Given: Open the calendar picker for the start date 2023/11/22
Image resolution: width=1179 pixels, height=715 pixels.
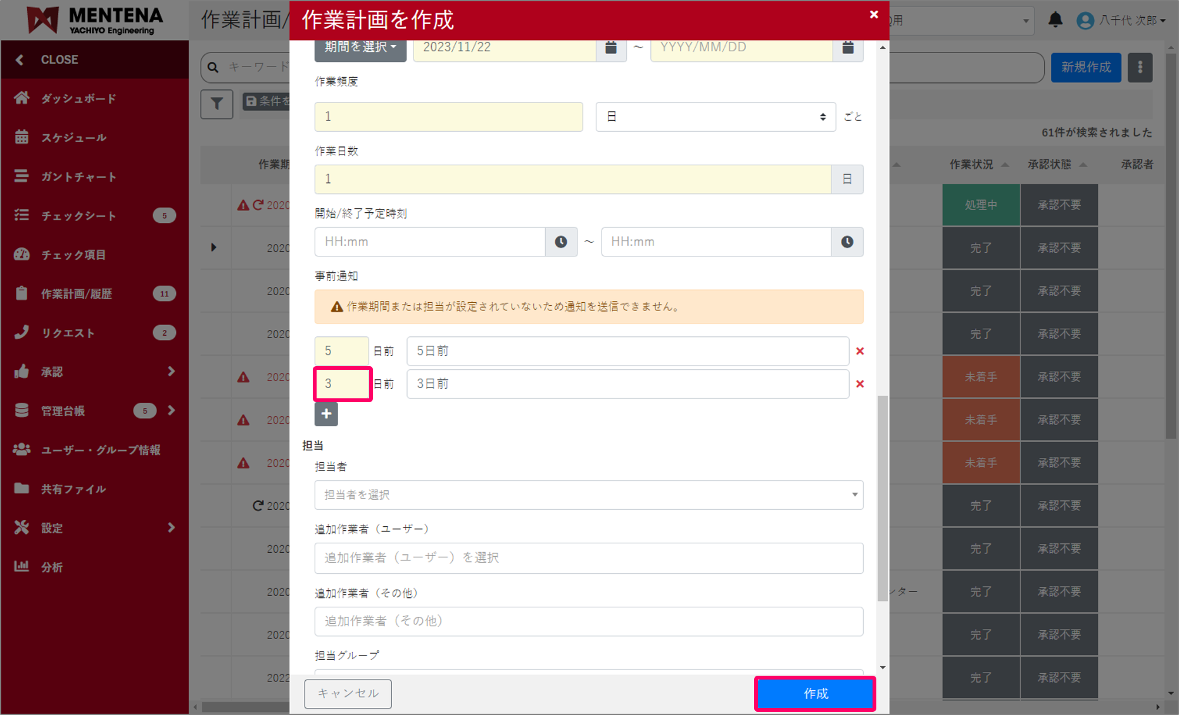Looking at the screenshot, I should (610, 47).
